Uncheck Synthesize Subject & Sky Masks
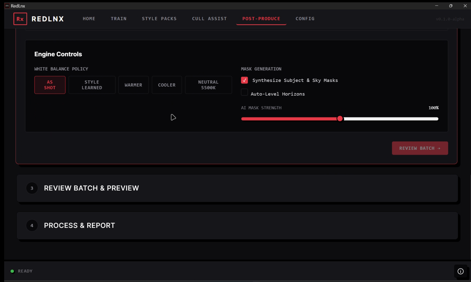Viewport: 471px width, 282px height. [244, 80]
